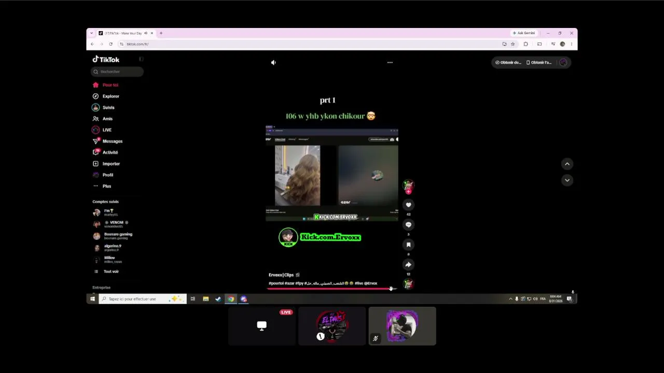
Task: Open the Chrome tab search dropdown
Action: 91,33
